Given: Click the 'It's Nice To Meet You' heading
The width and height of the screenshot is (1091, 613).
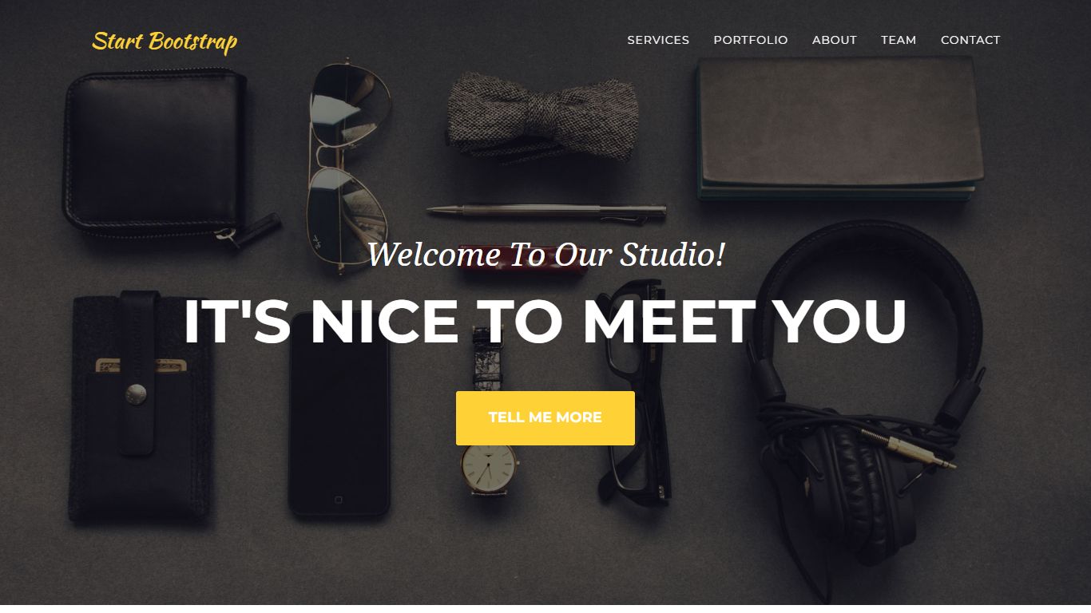Looking at the screenshot, I should pos(545,321).
